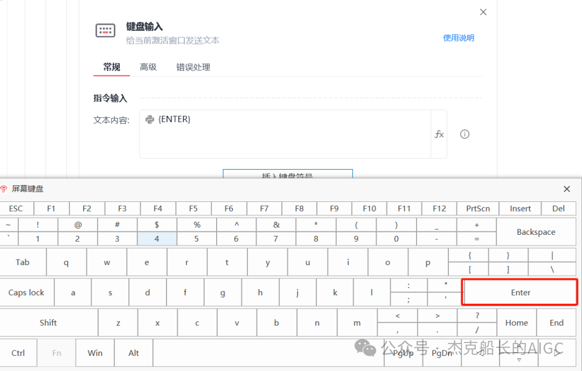Open the 错误处理 tab
Viewport: 582px width, 371px height.
(x=193, y=67)
